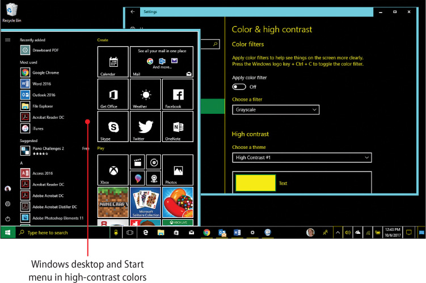Screen dimensions: 426x283
Task: Click the Windows Start button
Action: click(7, 233)
